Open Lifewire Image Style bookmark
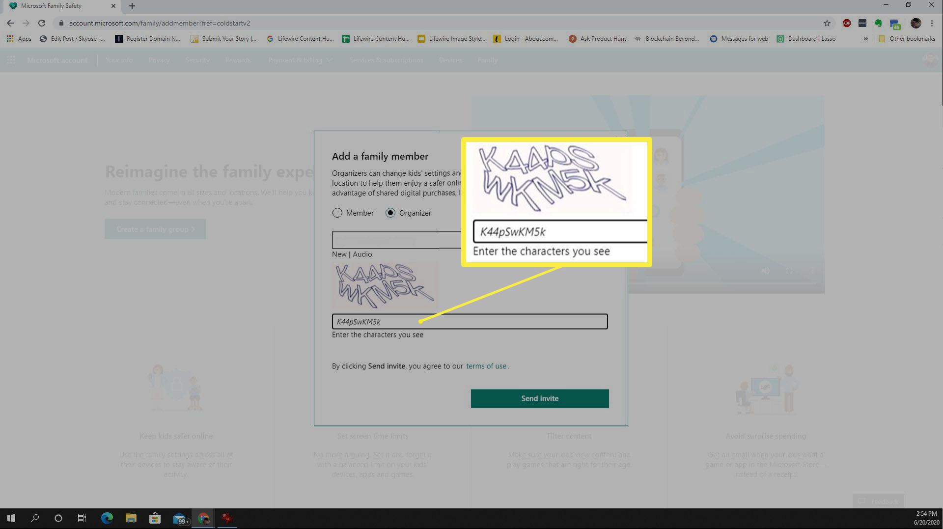The width and height of the screenshot is (943, 529). click(x=451, y=39)
